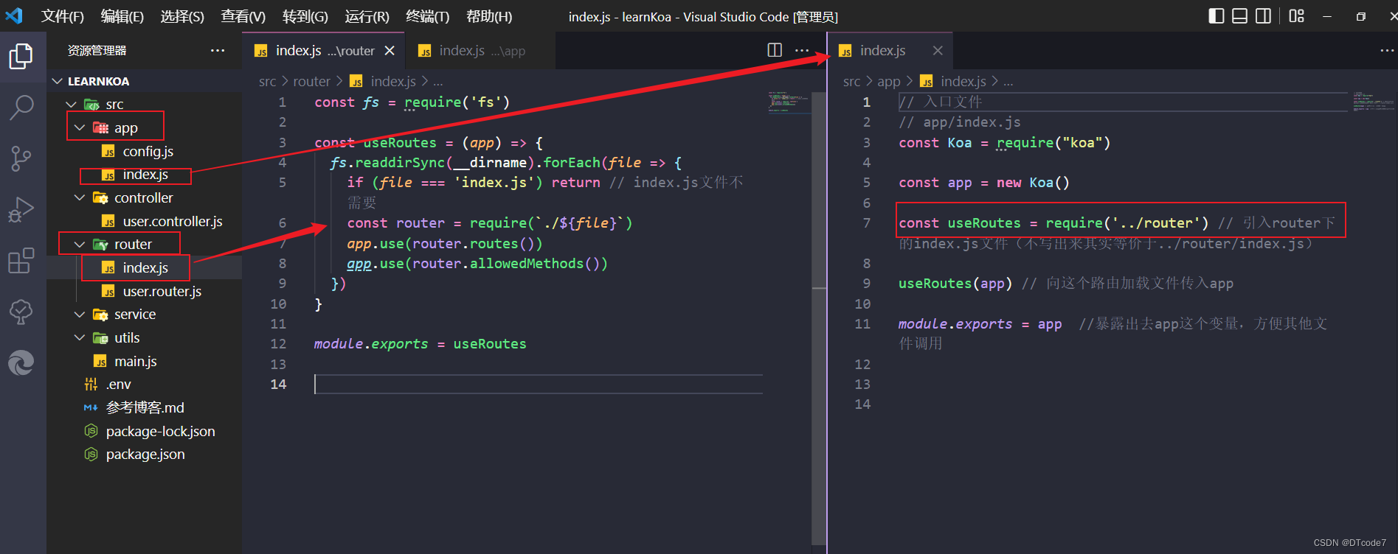The image size is (1398, 554).
Task: Open the 文件(F) menu
Action: click(x=63, y=16)
